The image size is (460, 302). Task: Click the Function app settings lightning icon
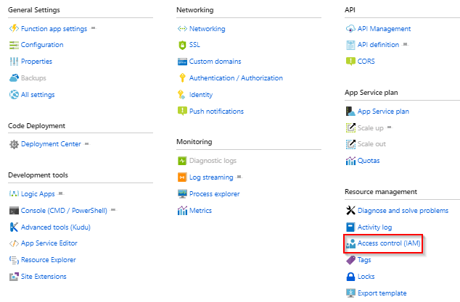point(14,28)
